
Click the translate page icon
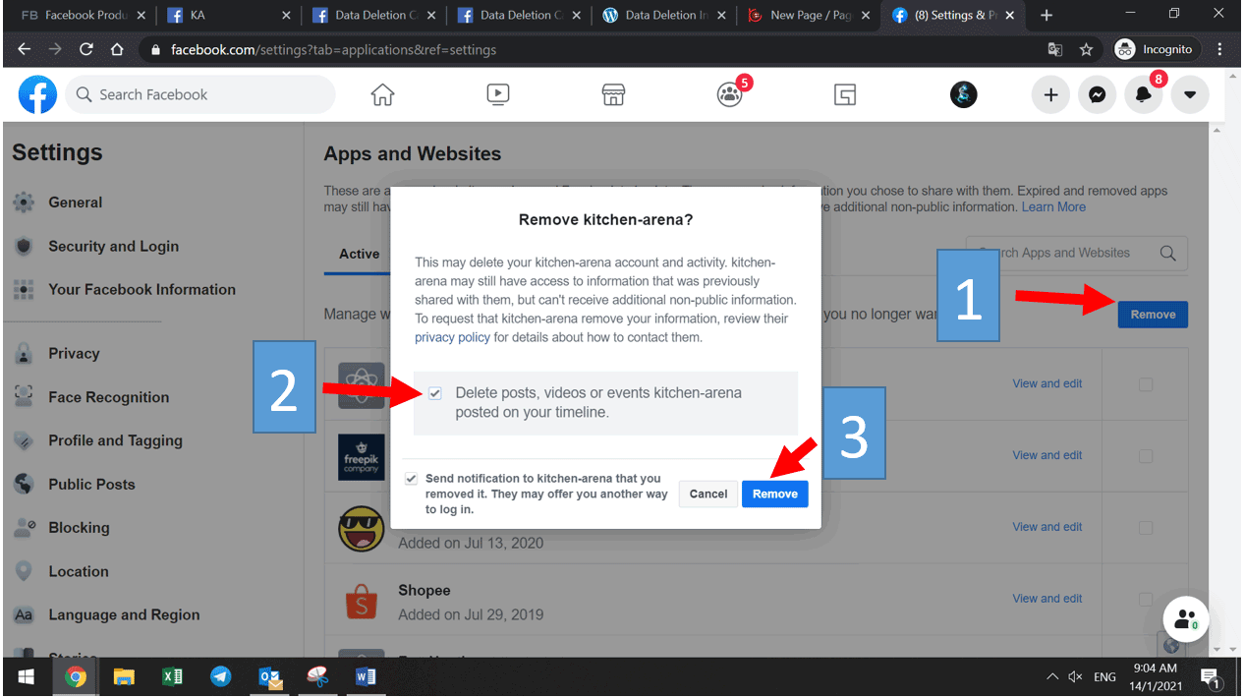click(1055, 49)
